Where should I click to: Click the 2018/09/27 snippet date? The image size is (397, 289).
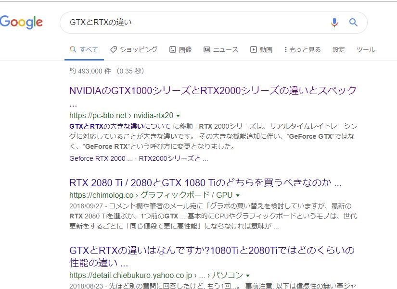coord(86,206)
